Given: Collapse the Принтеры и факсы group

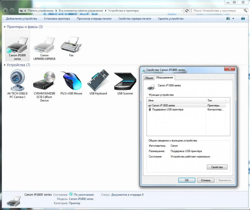Looking at the screenshot, I should click(x=5, y=27).
